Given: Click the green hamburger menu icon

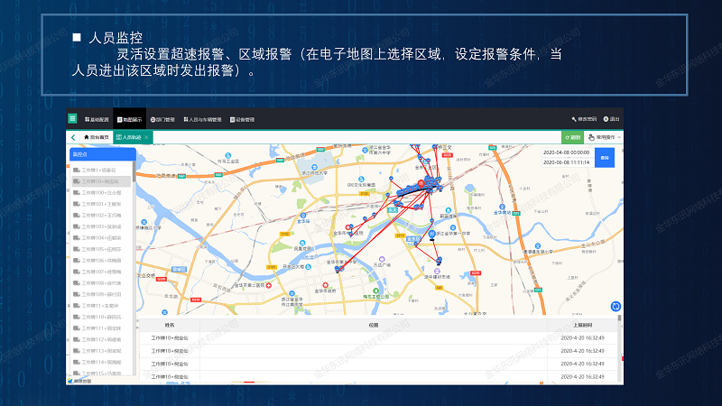Looking at the screenshot, I should 73,118.
